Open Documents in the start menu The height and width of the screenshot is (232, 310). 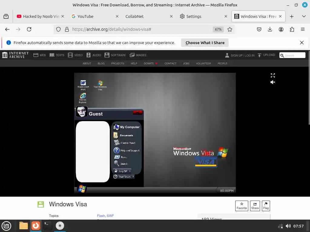point(123,135)
